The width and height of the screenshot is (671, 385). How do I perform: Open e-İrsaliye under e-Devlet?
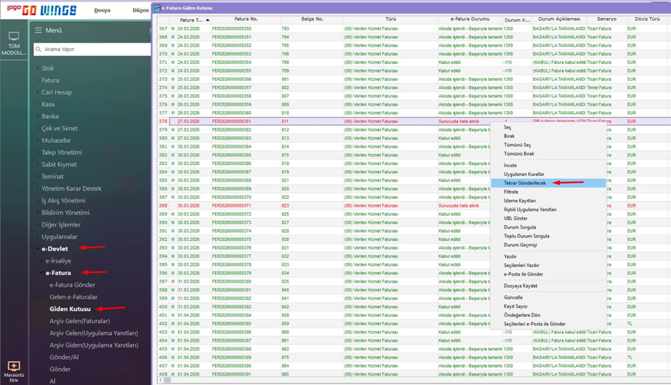58,261
